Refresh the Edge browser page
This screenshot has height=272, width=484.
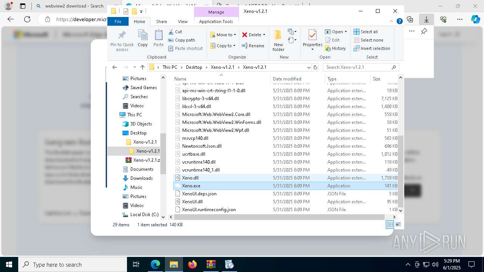[27, 19]
